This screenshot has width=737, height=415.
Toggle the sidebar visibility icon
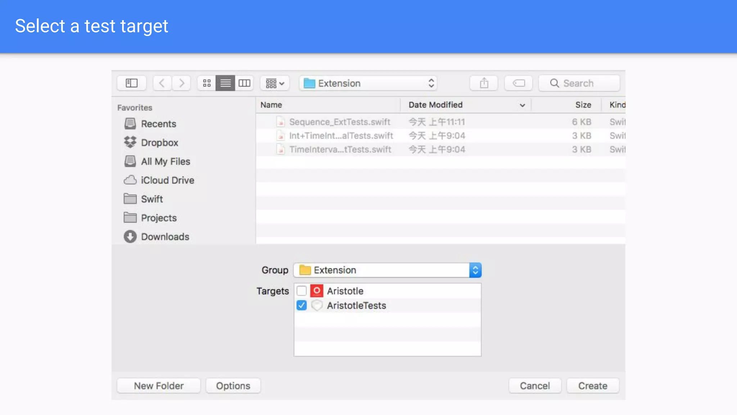coord(132,83)
